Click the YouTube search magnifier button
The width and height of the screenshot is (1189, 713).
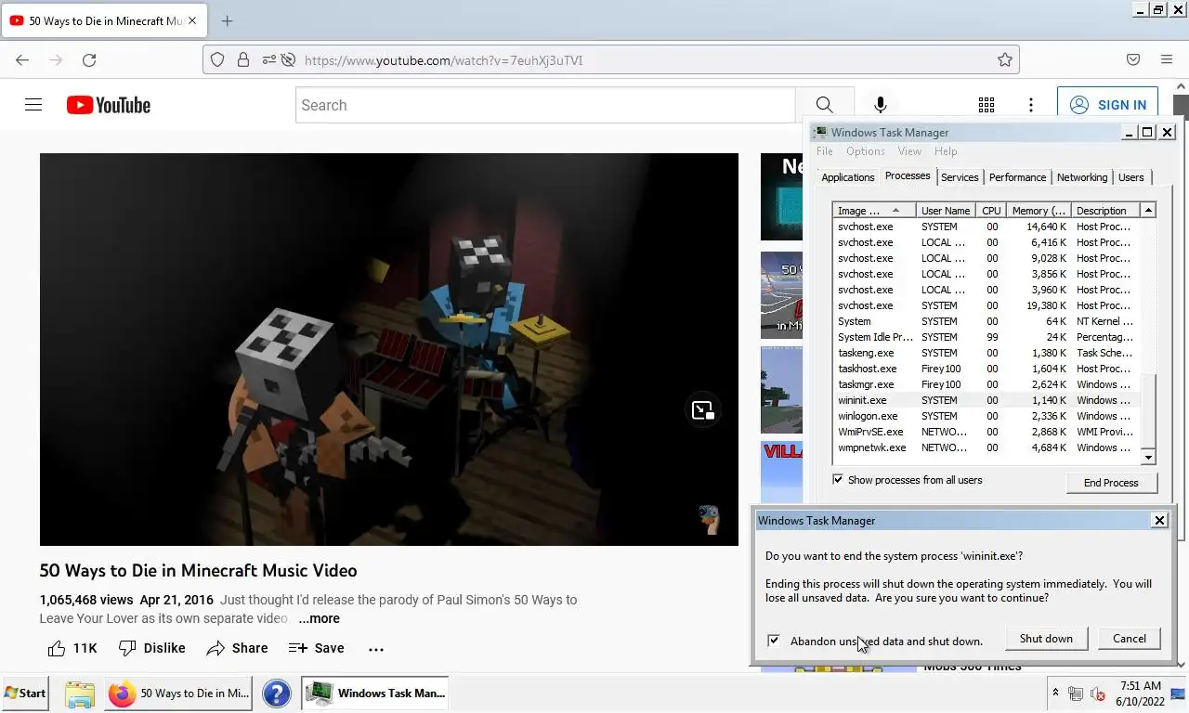pos(824,105)
